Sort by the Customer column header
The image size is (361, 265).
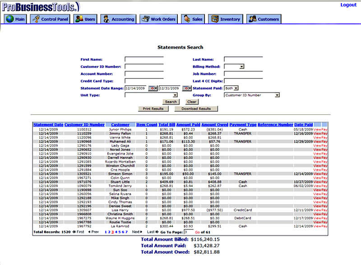click(120, 125)
